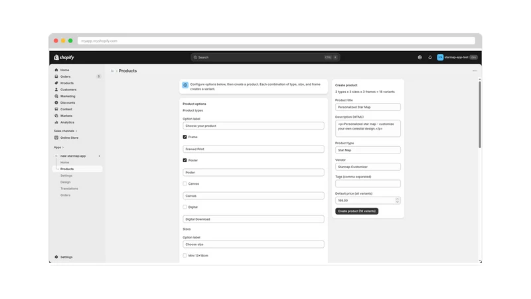
Task: Edit the Choose size label field
Action: point(254,245)
